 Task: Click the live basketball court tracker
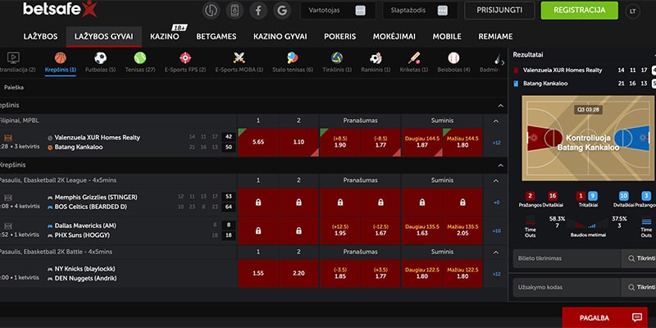588,138
